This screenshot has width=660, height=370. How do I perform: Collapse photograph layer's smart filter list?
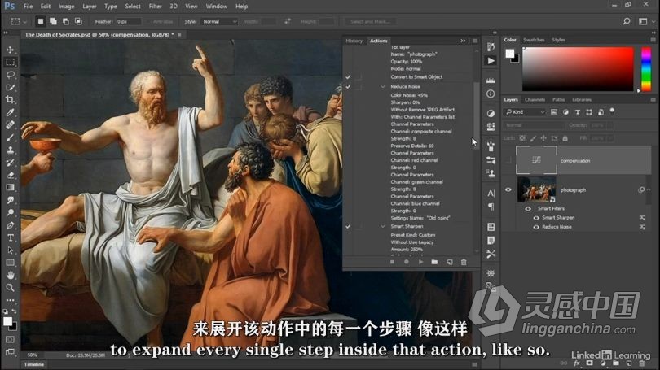(649, 189)
